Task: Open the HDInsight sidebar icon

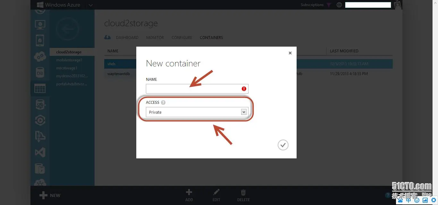Action: 40,104
